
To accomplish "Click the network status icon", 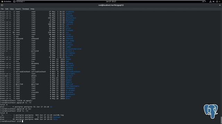I will click(x=211, y=1).
